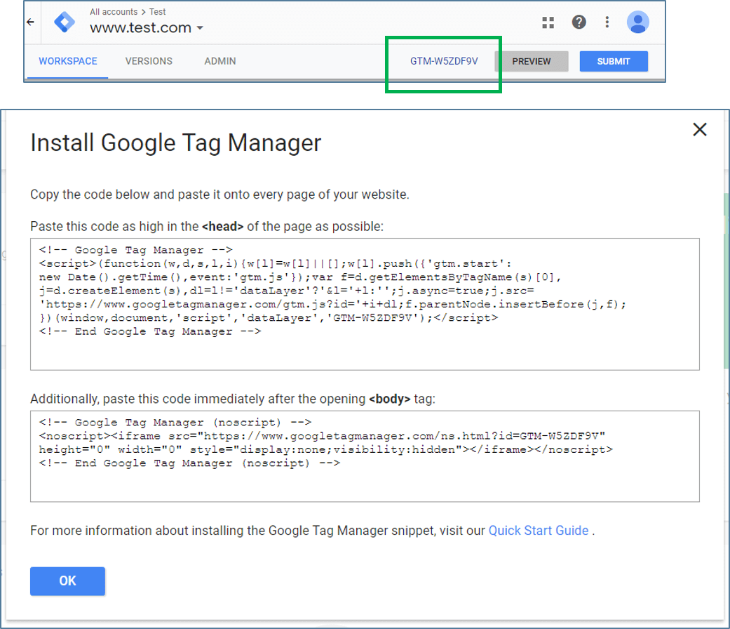The image size is (730, 629).
Task: Open the ADMIN tab
Action: pos(219,61)
